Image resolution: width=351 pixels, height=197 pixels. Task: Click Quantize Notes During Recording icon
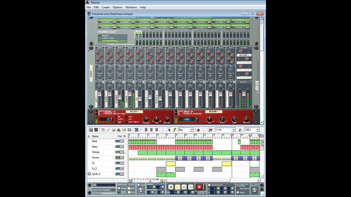point(210,130)
